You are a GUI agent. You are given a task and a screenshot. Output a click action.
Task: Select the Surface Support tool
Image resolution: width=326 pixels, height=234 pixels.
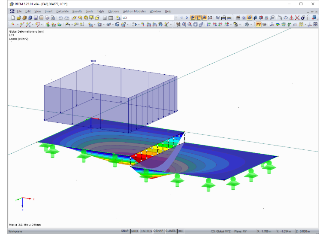coord(60,24)
